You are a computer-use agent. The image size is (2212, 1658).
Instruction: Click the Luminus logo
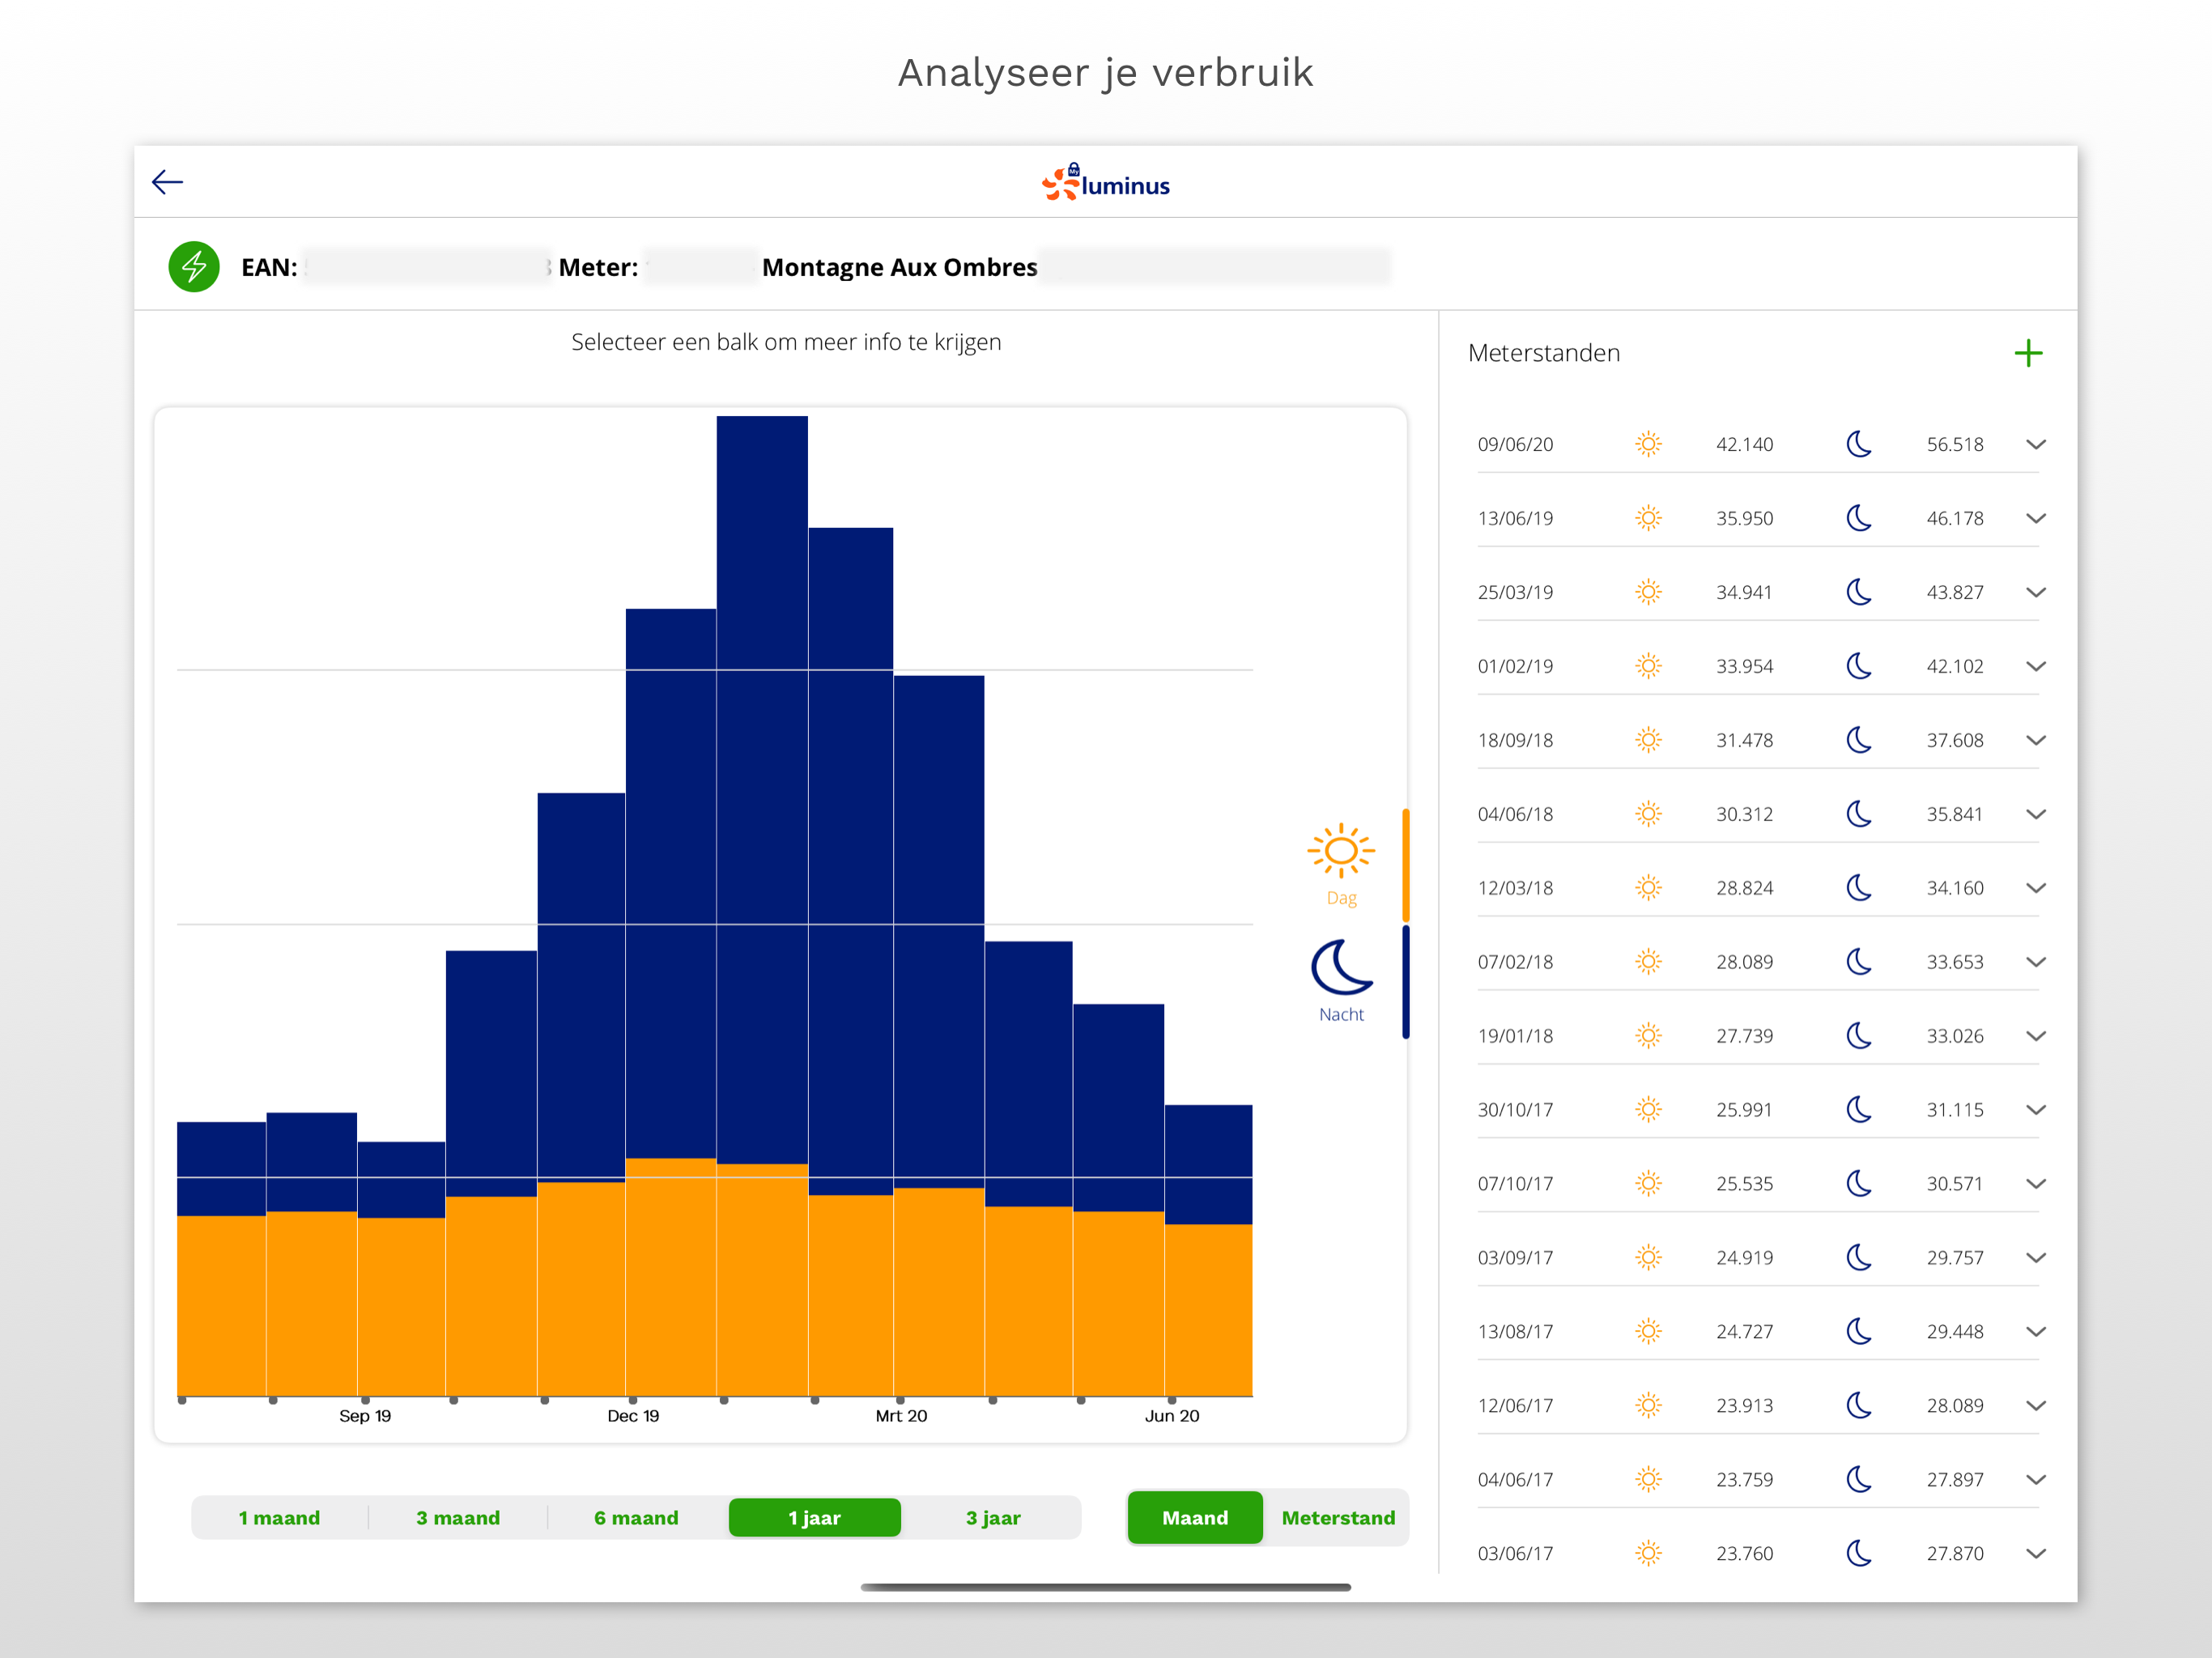1105,184
